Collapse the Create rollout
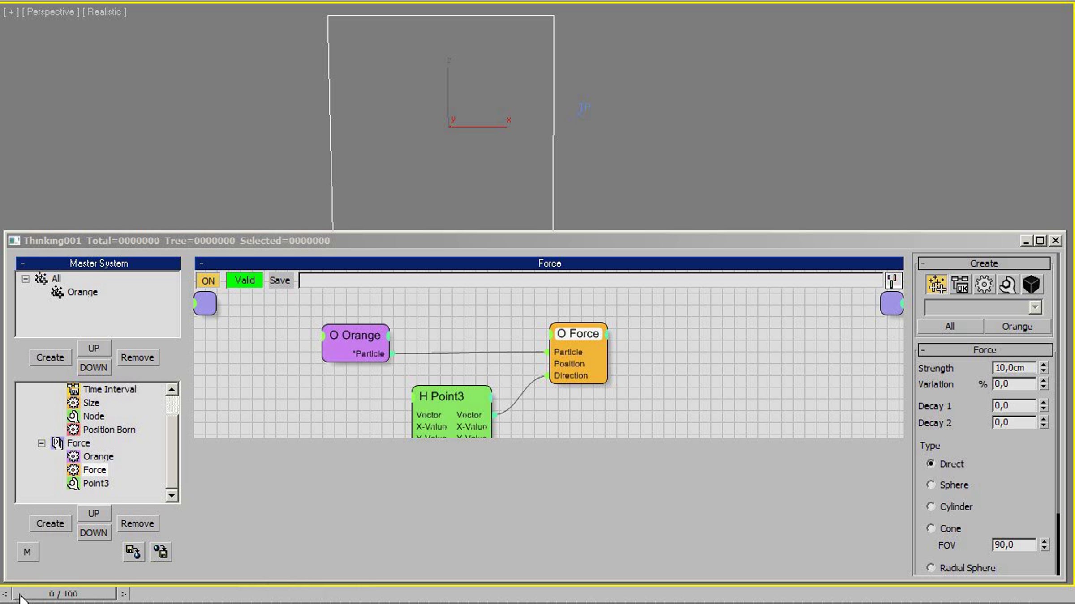The image size is (1075, 604). pyautogui.click(x=984, y=264)
